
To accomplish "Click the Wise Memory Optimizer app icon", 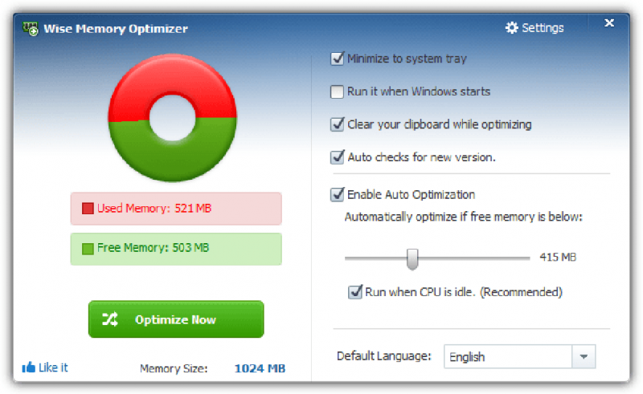I will pyautogui.click(x=31, y=28).
